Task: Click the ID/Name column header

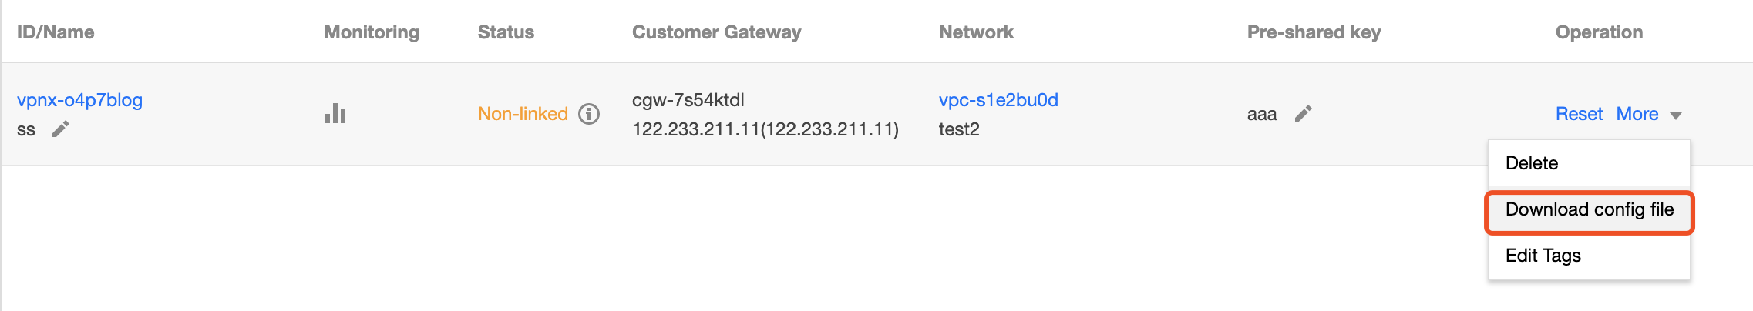Action: click(56, 32)
